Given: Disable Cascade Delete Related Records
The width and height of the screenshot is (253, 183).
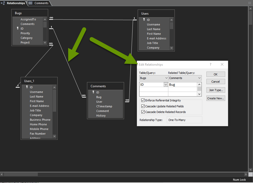Looking at the screenshot, I should tap(143, 112).
